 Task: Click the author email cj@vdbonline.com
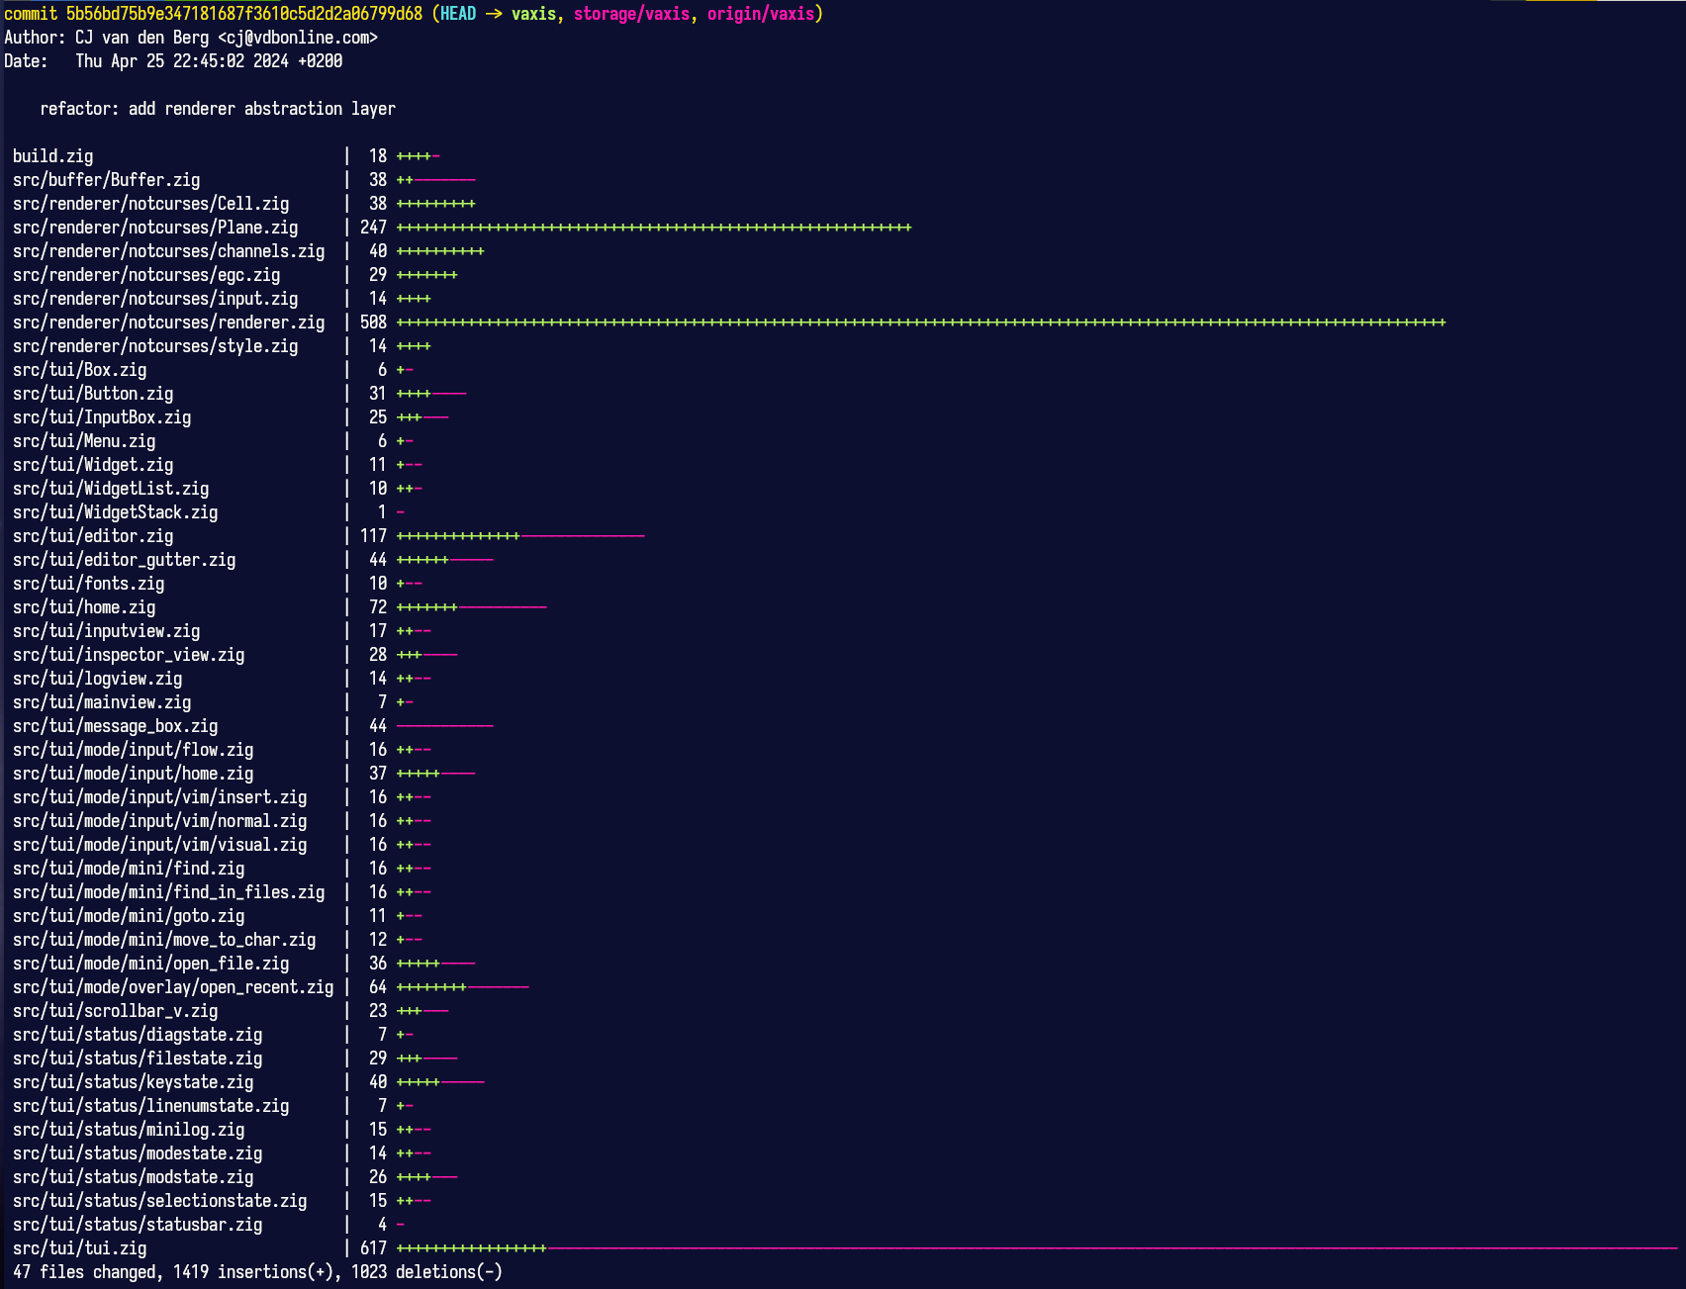[x=297, y=38]
